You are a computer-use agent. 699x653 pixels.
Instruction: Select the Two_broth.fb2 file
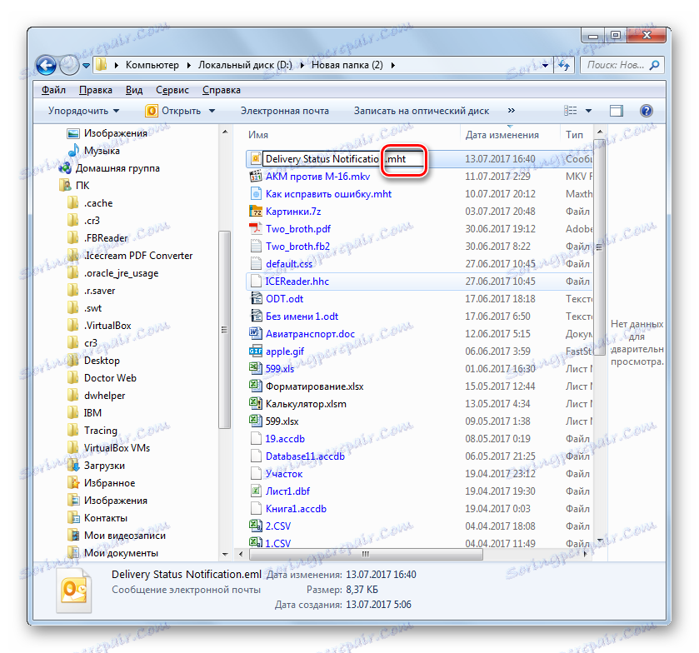tap(297, 247)
